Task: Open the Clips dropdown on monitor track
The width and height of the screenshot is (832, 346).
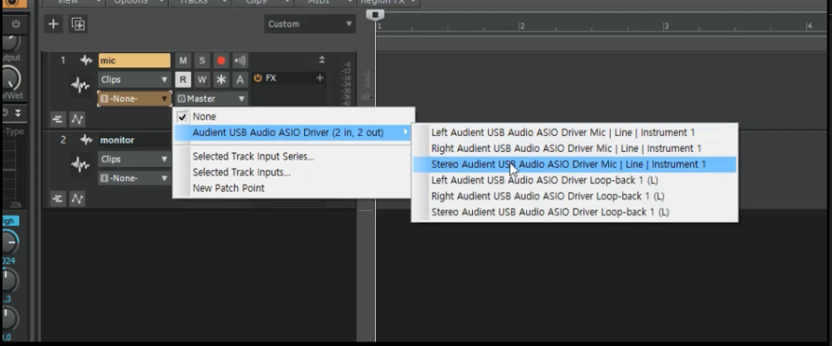Action: (134, 159)
